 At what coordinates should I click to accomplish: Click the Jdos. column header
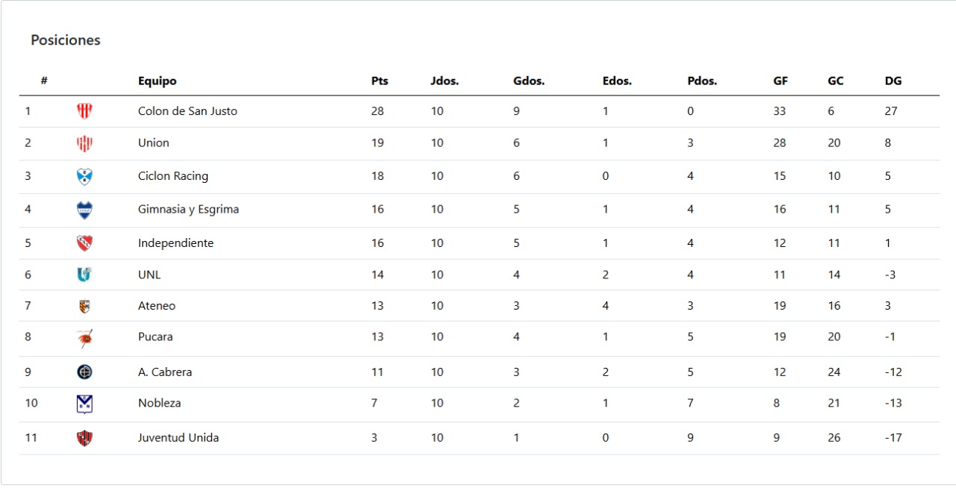(444, 81)
